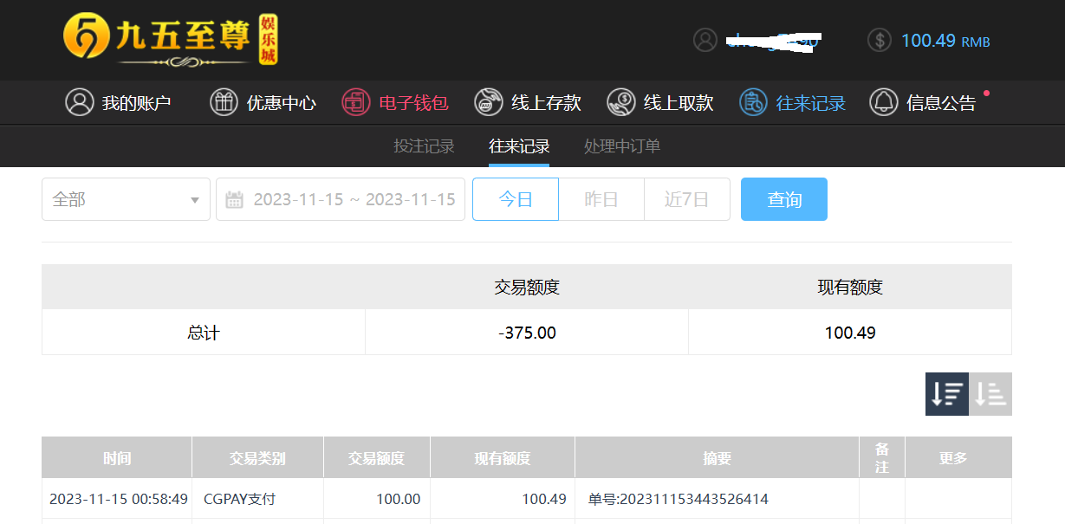The image size is (1065, 524).
Task: Click the 摘要 column header
Action: (718, 458)
